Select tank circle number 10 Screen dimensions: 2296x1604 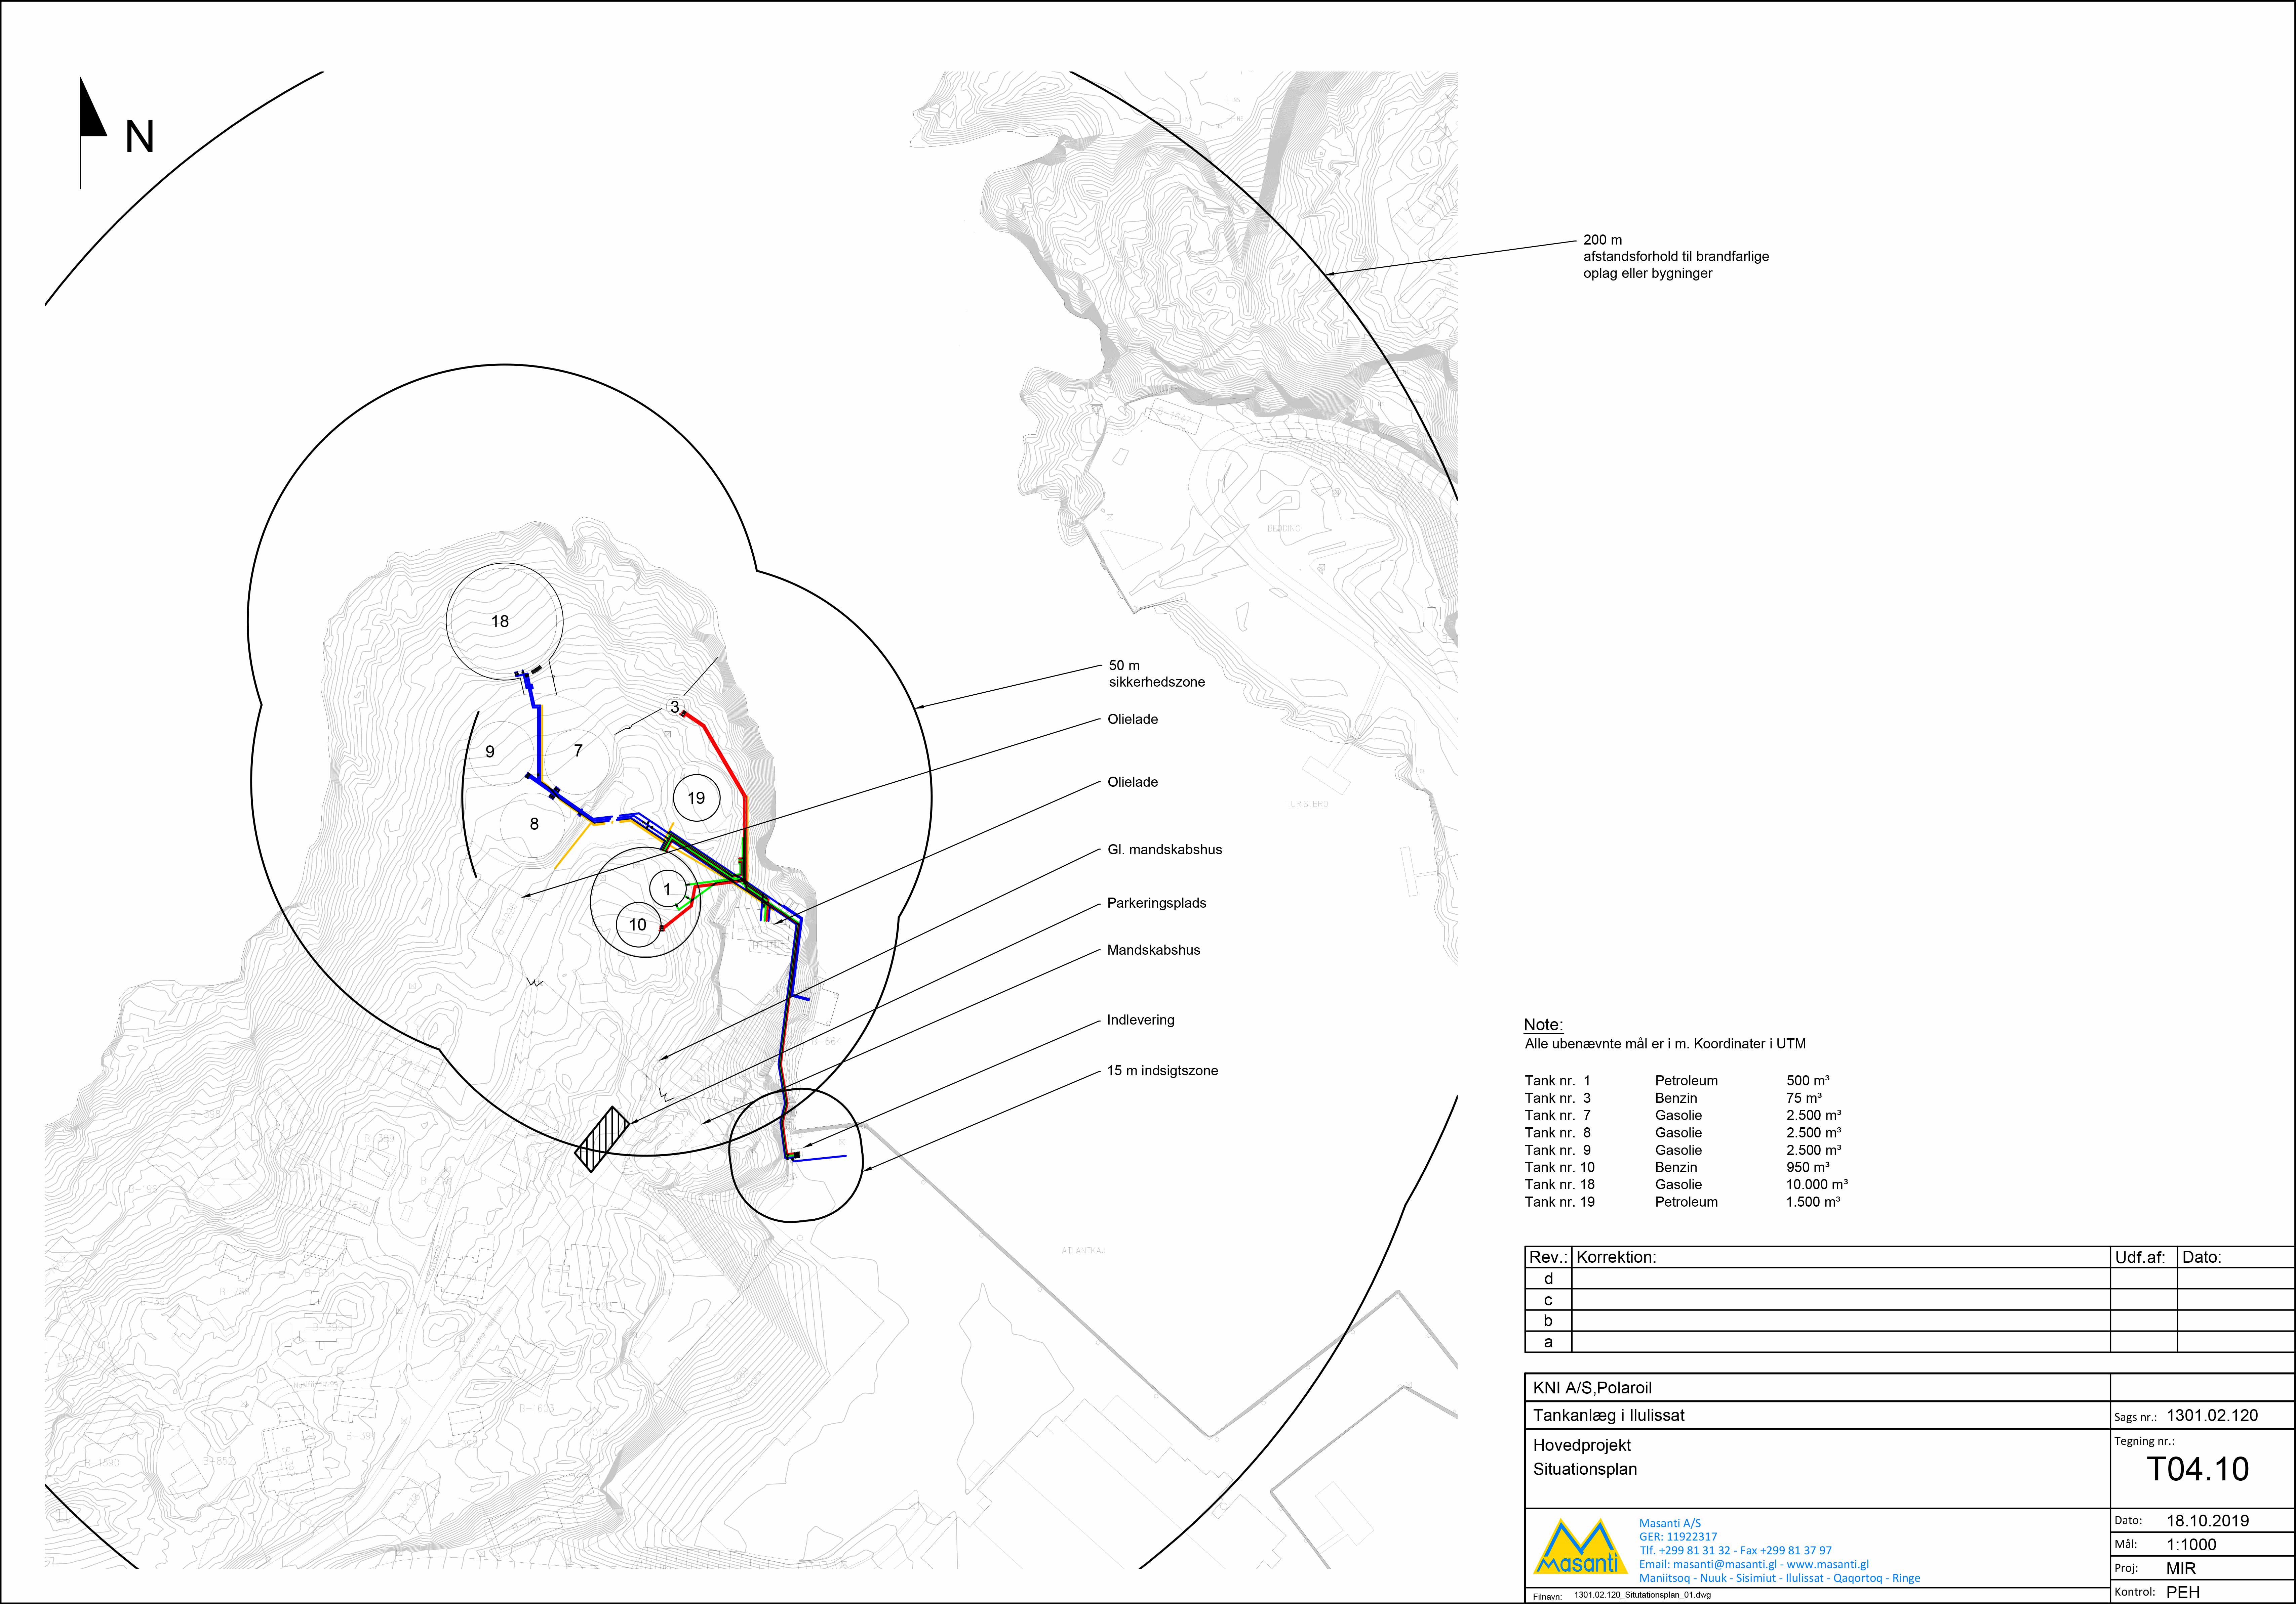pos(638,924)
